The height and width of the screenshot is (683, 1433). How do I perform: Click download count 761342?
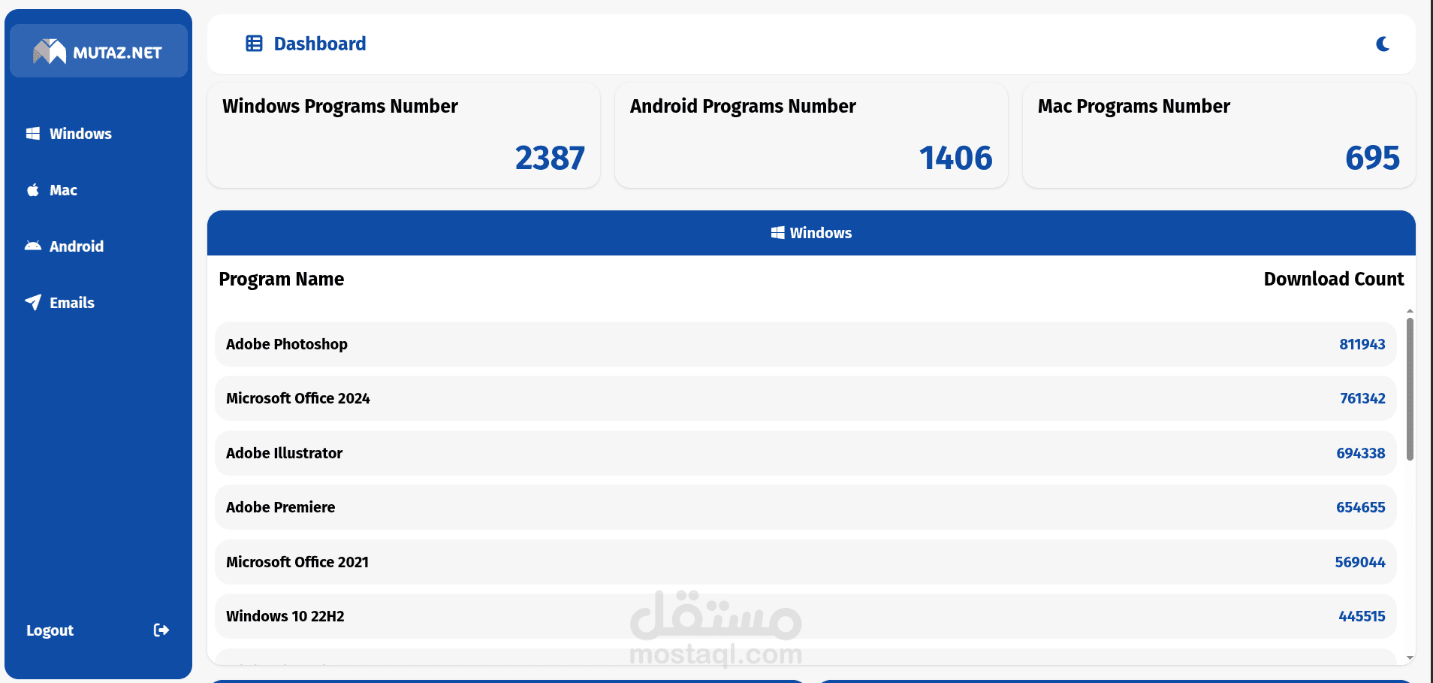point(1362,398)
